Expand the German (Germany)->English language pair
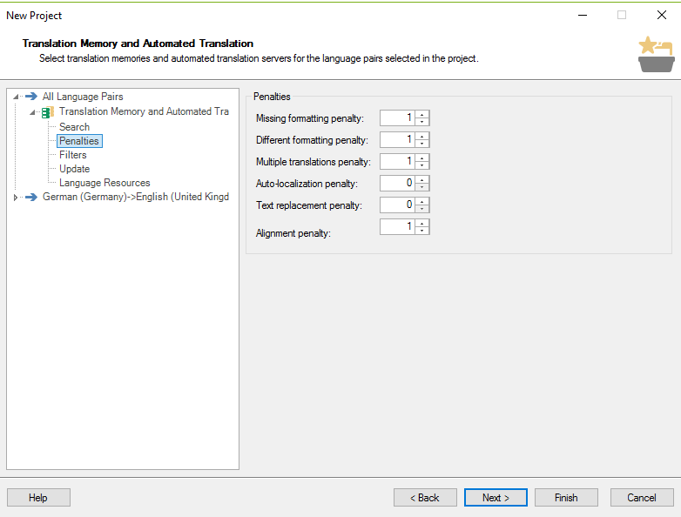681x517 pixels. 16,198
